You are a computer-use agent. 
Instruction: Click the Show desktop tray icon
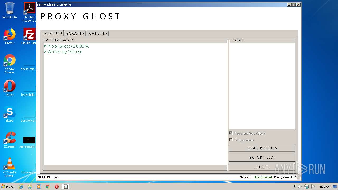[x=335, y=187]
